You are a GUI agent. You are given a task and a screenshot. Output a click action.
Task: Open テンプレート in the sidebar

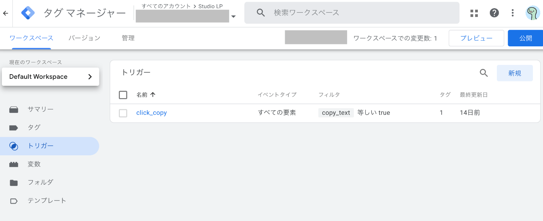[x=47, y=201]
